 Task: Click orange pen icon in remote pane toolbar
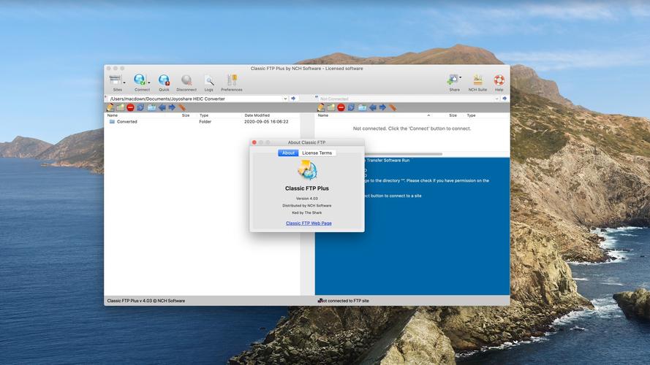tap(393, 107)
